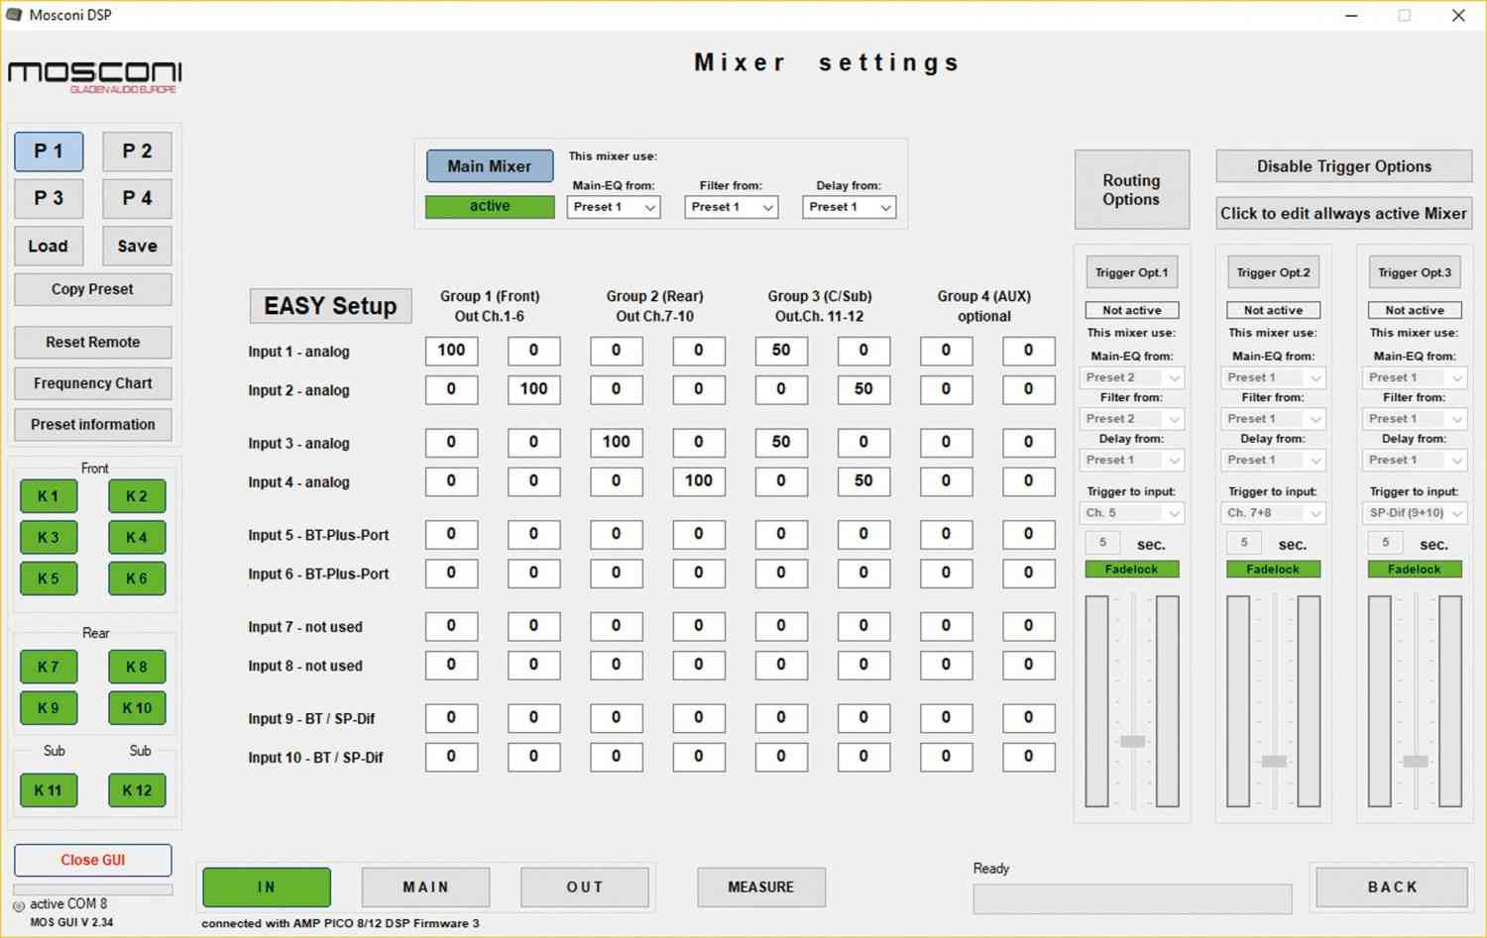Click Input 2 analog second Front field
Viewport: 1487px width, 938px height.
click(x=533, y=389)
